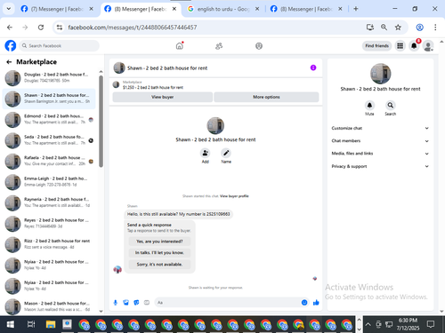Screen dimensions: 445x333
Task: Click the Search Facebook field
Action: click(60, 46)
